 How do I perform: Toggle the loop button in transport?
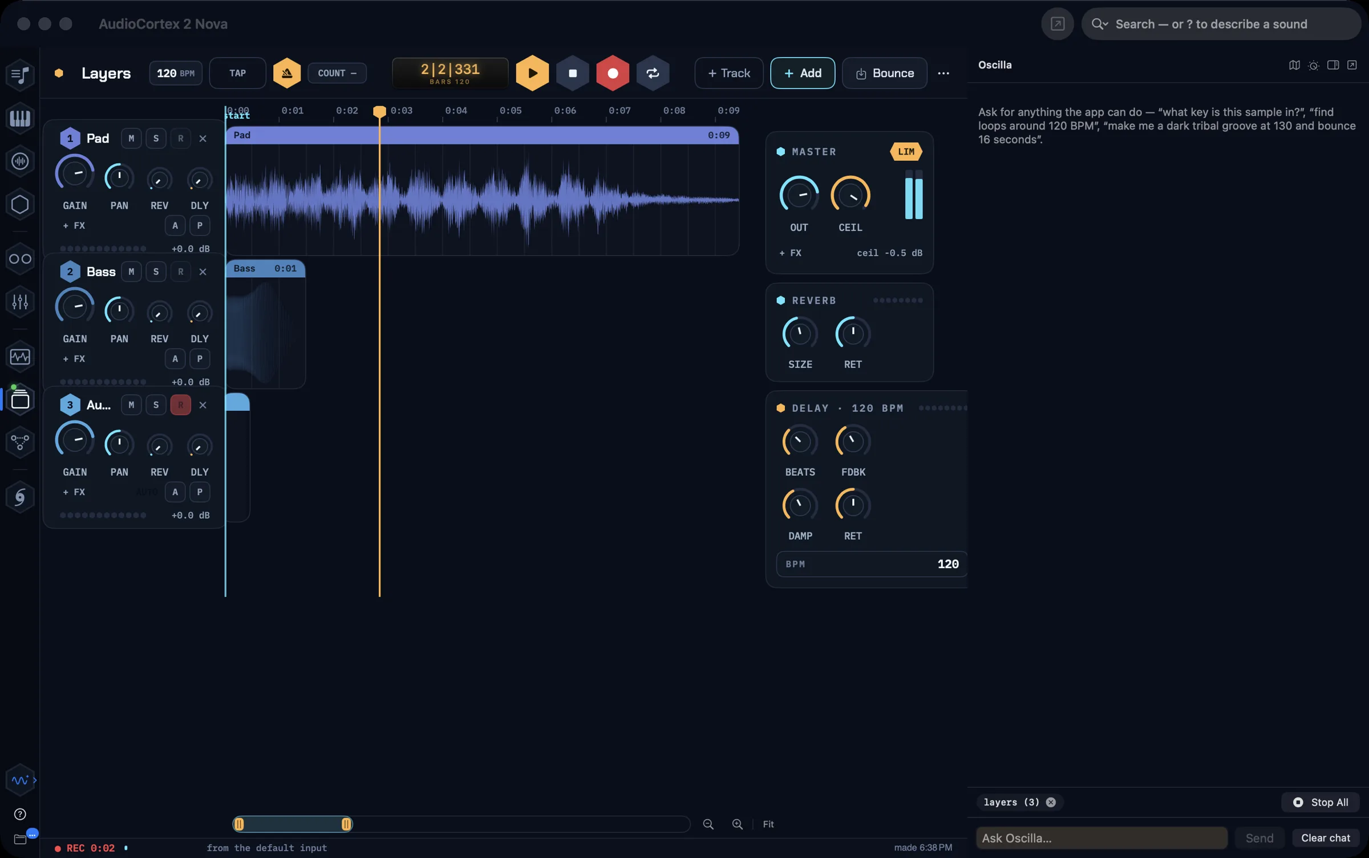coord(653,73)
